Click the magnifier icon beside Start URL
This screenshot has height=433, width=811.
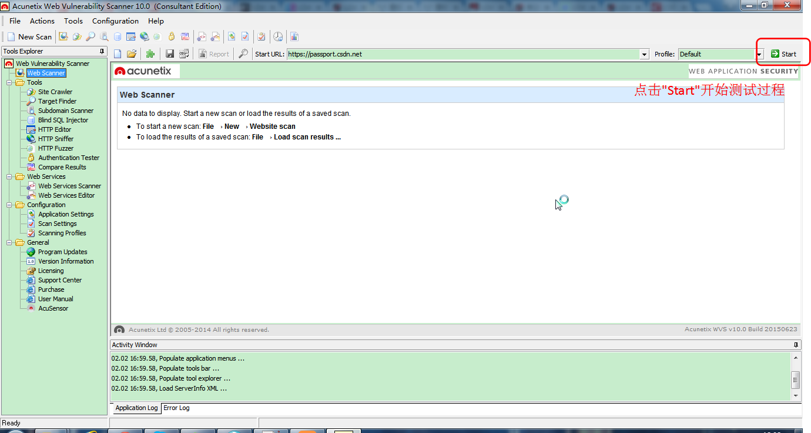click(243, 54)
